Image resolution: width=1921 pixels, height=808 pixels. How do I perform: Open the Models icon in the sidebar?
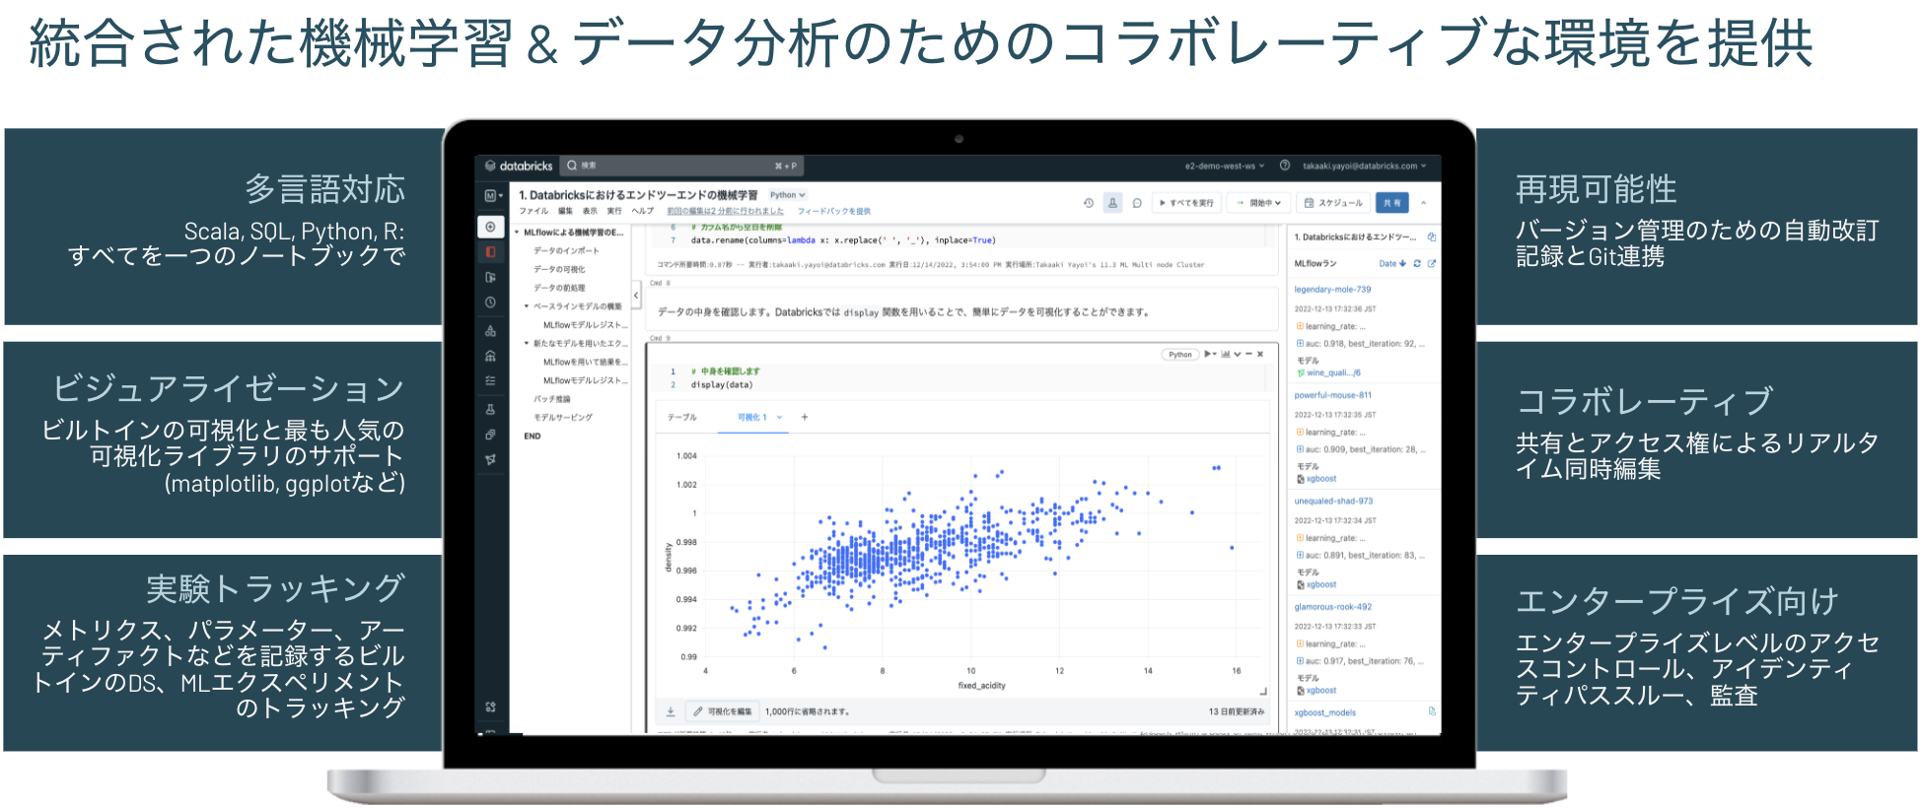point(490,459)
